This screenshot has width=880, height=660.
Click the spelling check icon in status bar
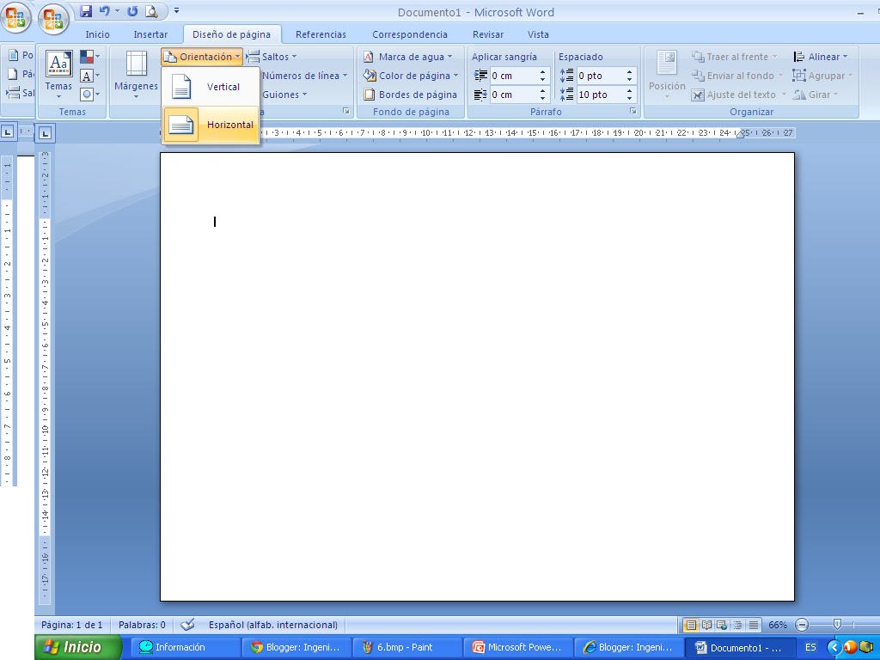187,625
